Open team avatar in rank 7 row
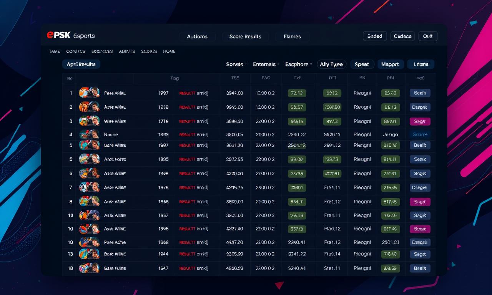This screenshot has width=492, height=295. click(89, 187)
